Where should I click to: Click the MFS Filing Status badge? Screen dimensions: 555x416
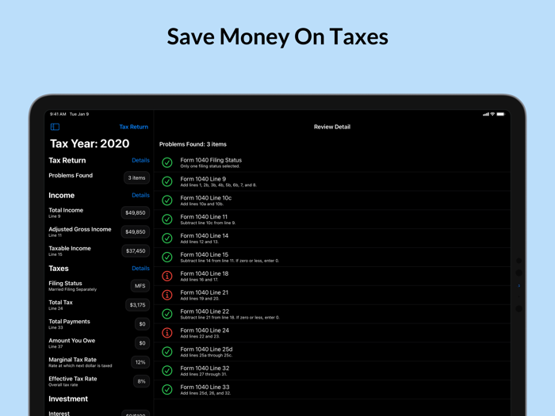pos(140,286)
